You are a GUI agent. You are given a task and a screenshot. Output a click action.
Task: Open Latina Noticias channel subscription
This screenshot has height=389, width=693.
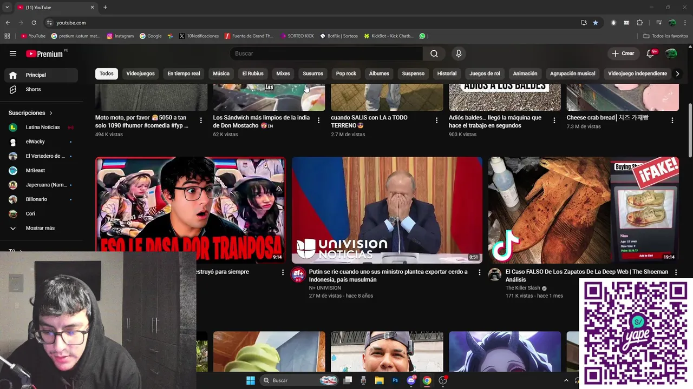coord(43,127)
